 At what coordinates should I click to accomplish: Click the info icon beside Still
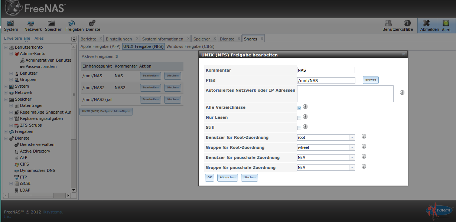[x=305, y=127]
